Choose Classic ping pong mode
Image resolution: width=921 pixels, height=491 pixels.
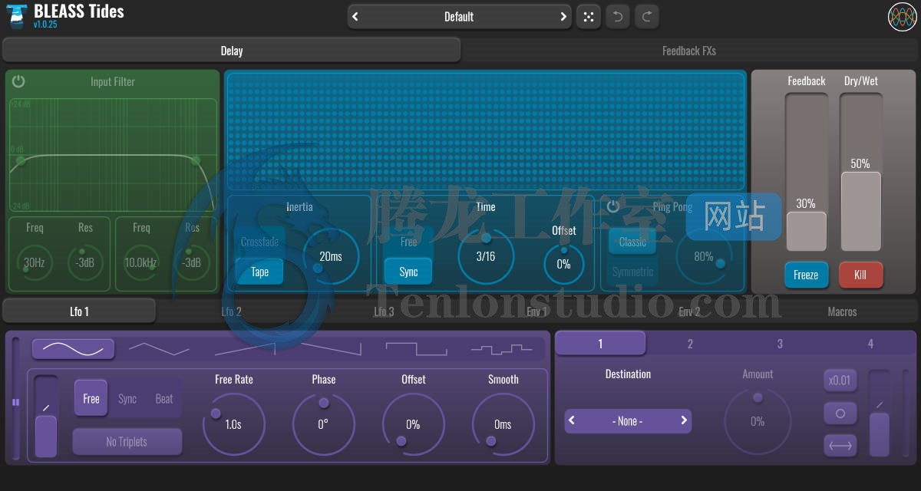point(632,242)
